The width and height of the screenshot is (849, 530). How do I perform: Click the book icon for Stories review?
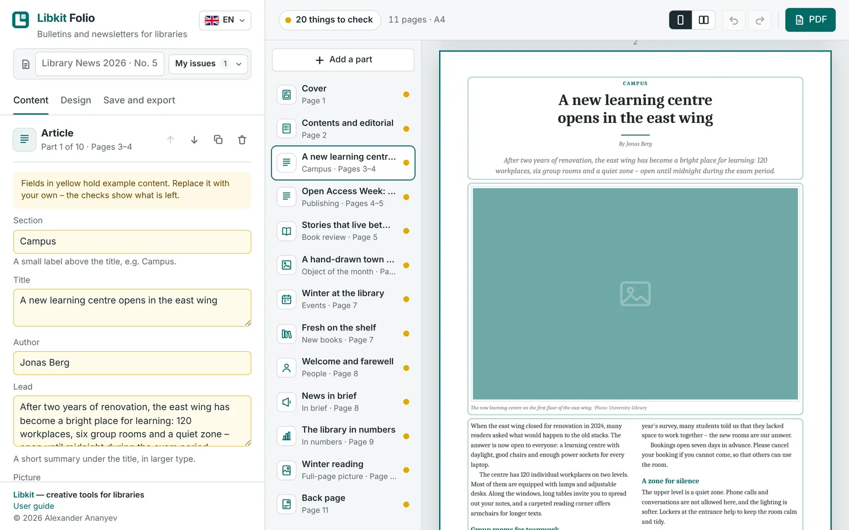286,231
